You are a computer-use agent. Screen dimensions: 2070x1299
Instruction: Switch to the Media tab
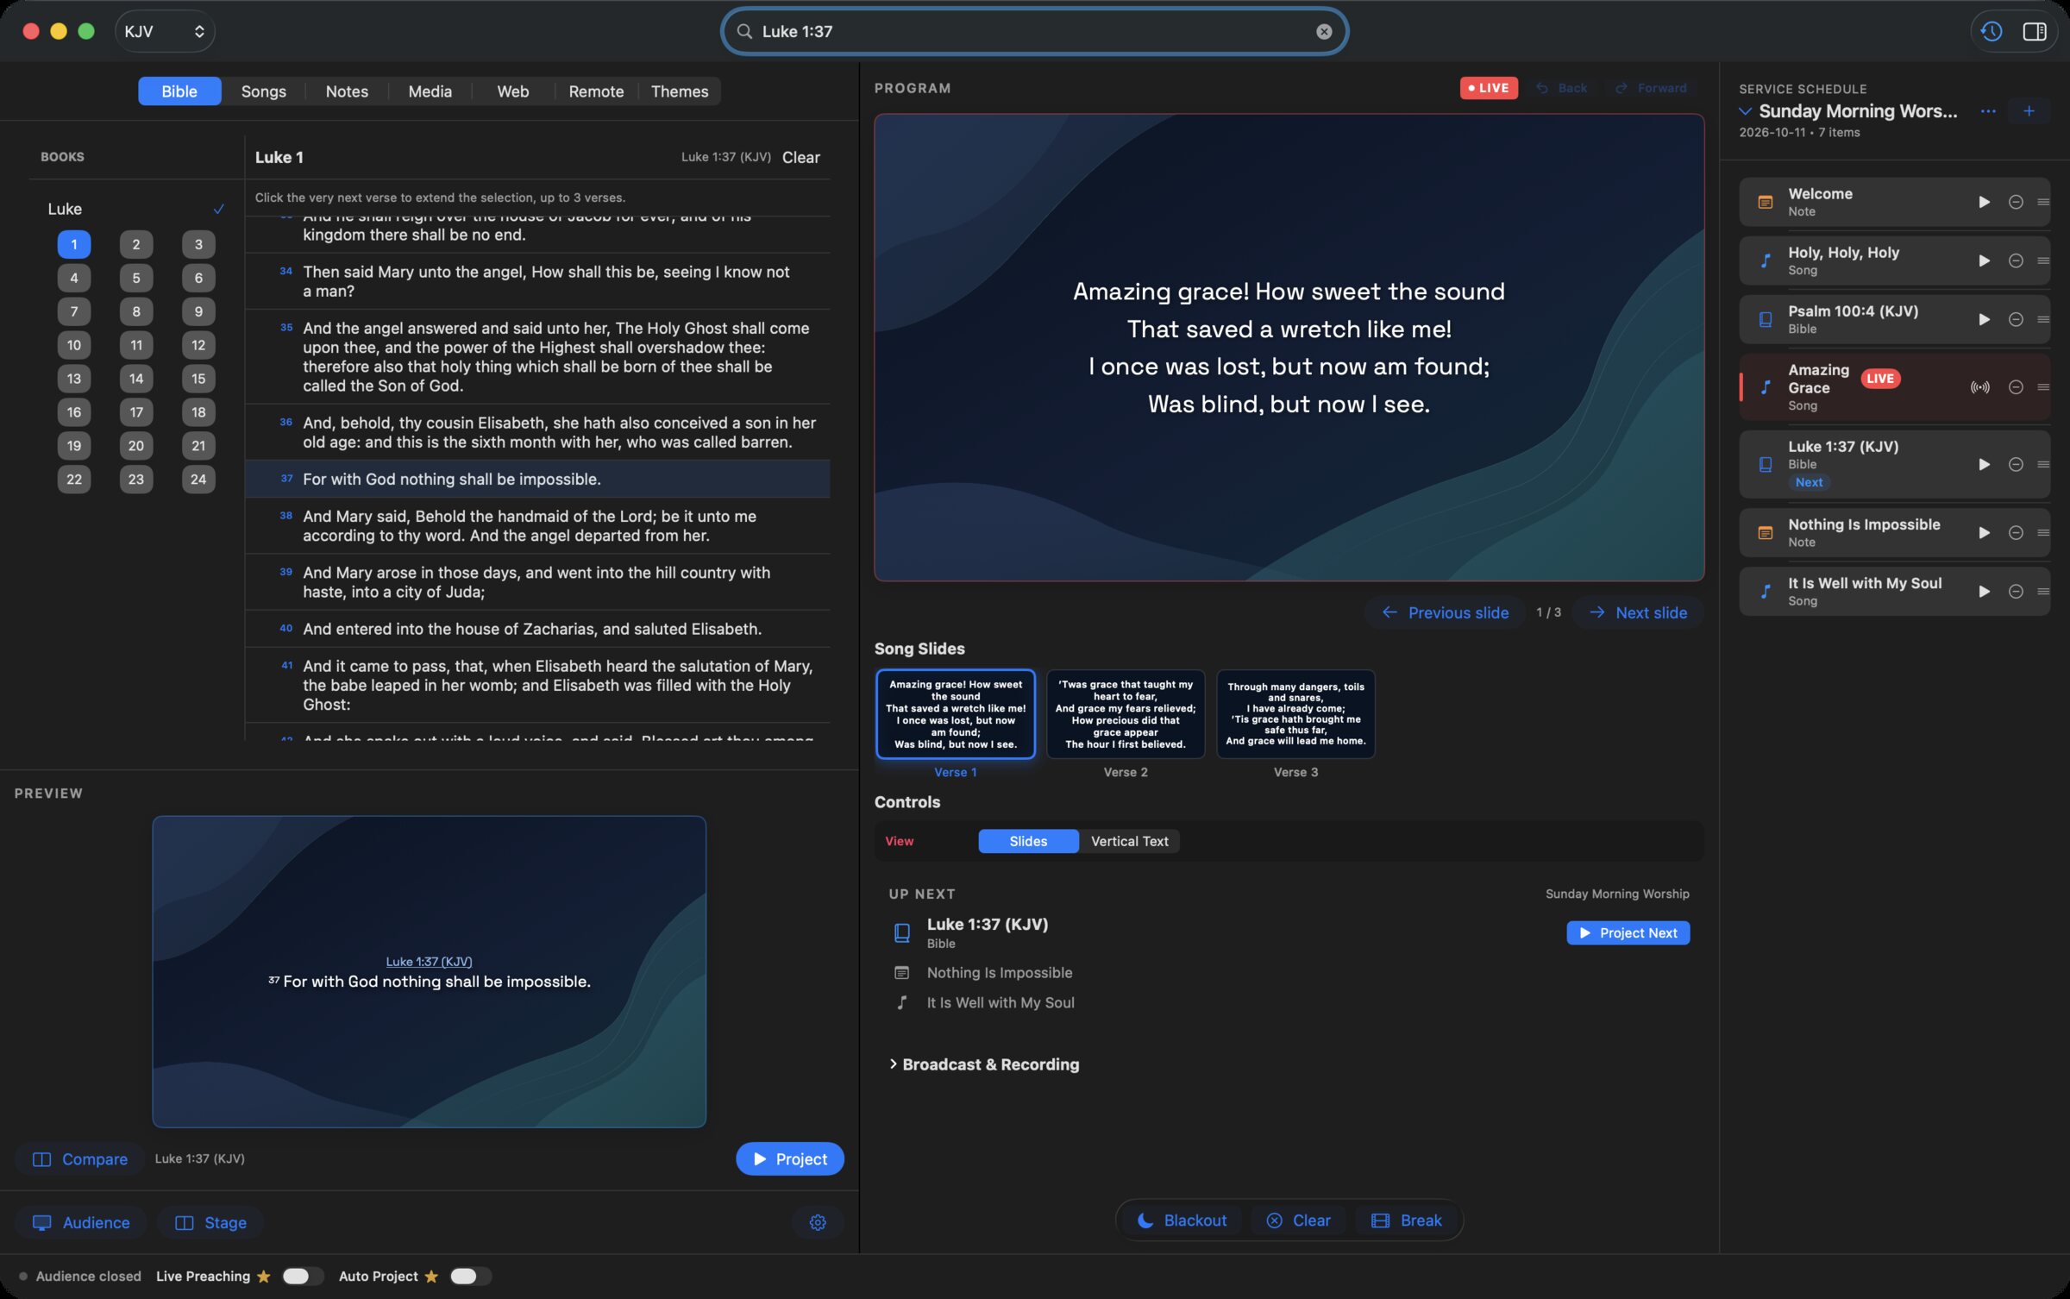click(430, 91)
